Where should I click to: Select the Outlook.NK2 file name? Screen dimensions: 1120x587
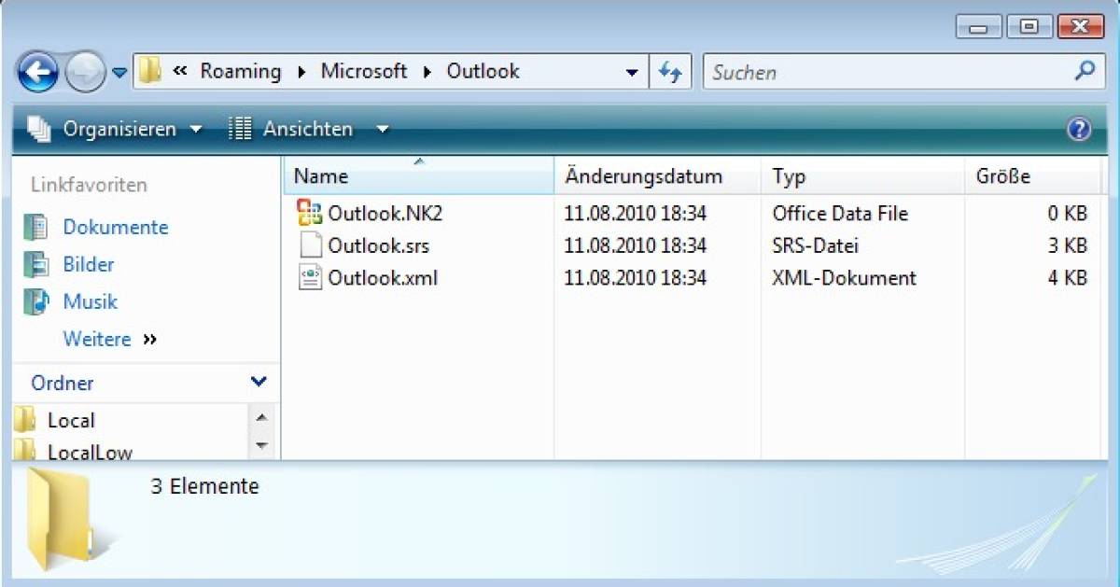tap(385, 213)
